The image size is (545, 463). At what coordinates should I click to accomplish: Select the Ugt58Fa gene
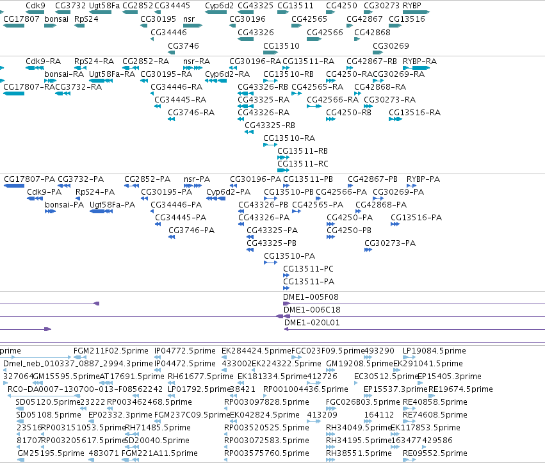tap(100, 12)
